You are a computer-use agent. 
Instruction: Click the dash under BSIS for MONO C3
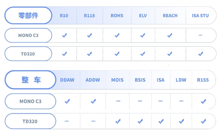click(x=140, y=101)
